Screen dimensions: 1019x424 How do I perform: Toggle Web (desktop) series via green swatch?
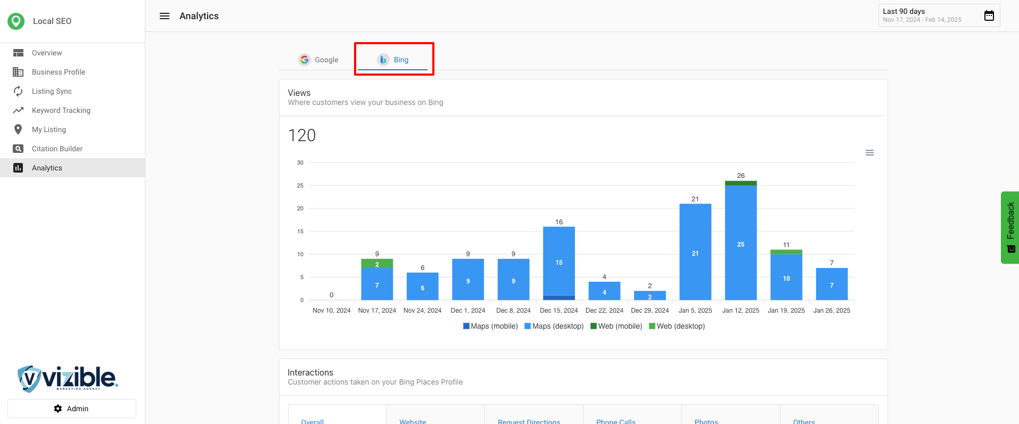click(x=652, y=326)
